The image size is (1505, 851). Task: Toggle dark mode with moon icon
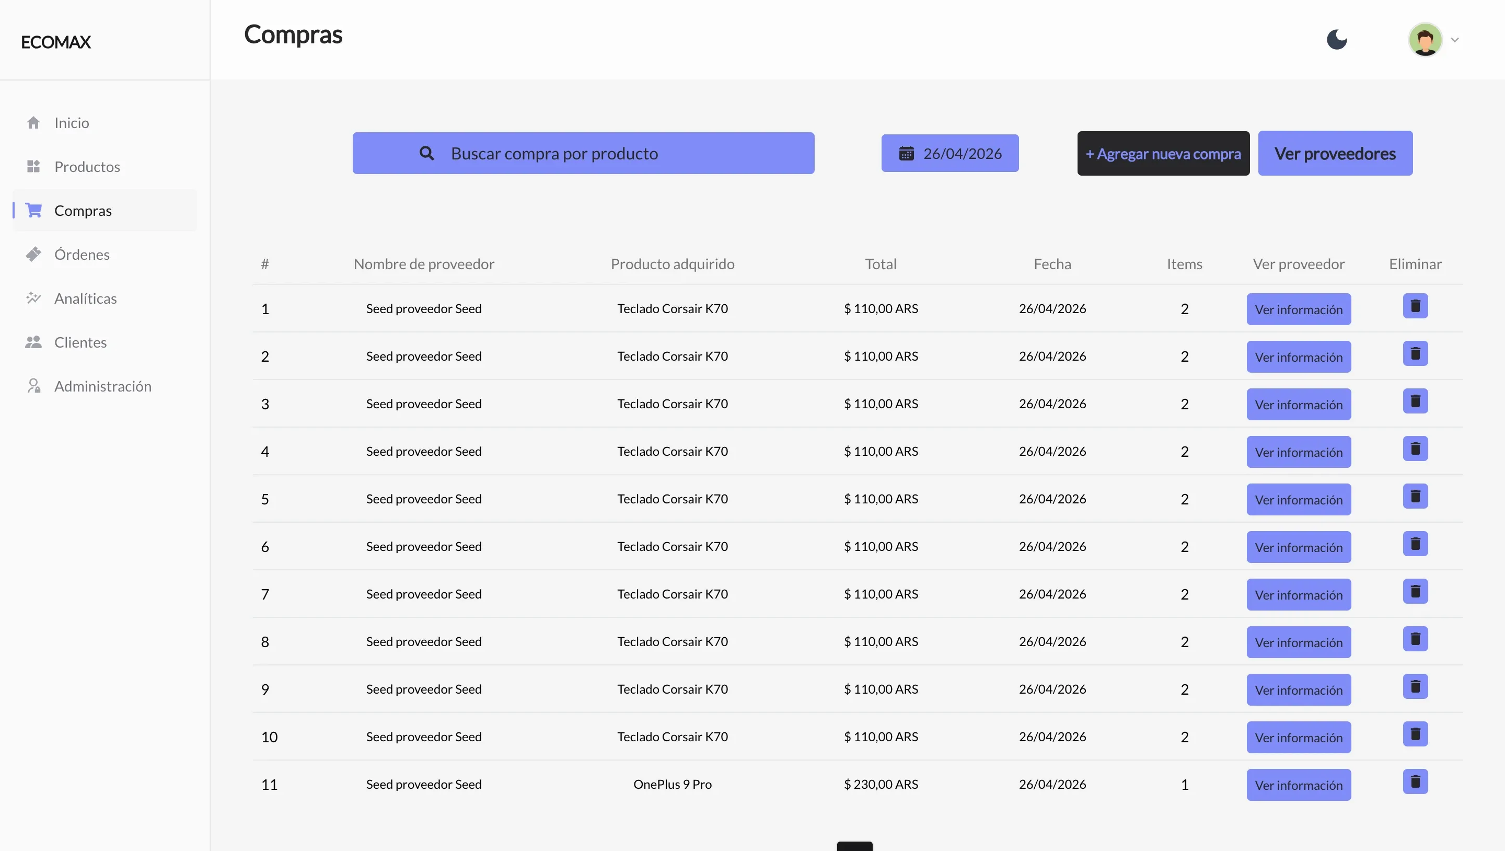point(1337,40)
